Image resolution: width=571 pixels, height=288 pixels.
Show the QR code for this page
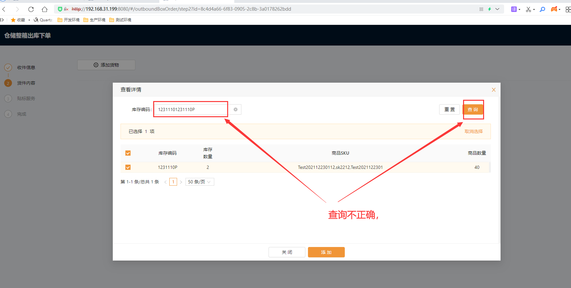tap(481, 9)
